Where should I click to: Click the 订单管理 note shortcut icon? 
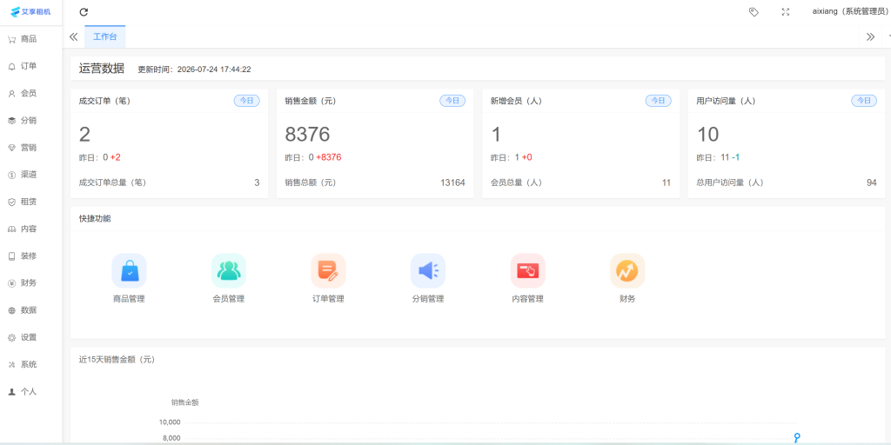click(328, 271)
